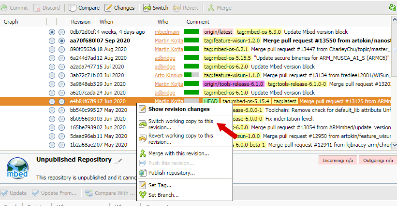Select second radio for revision 6a244d7ad
Screen dimensions: 397x206
[61, 58]
